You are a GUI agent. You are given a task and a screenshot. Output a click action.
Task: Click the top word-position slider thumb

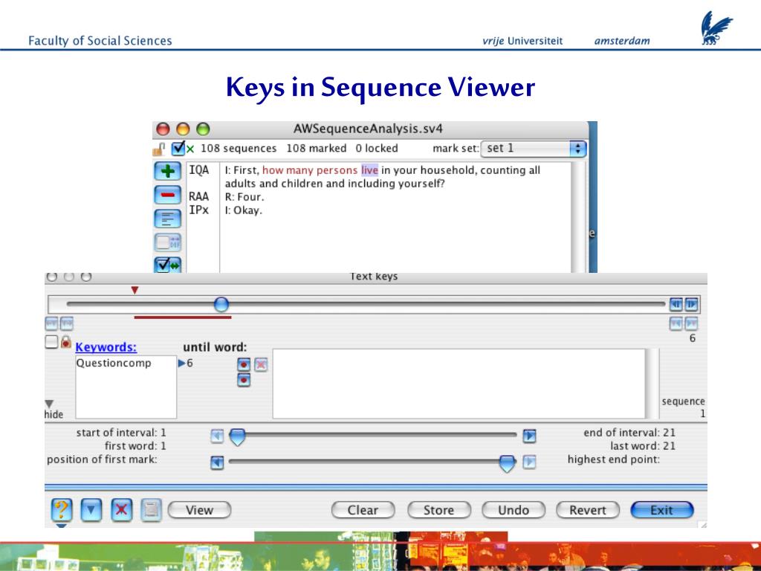pyautogui.click(x=221, y=304)
